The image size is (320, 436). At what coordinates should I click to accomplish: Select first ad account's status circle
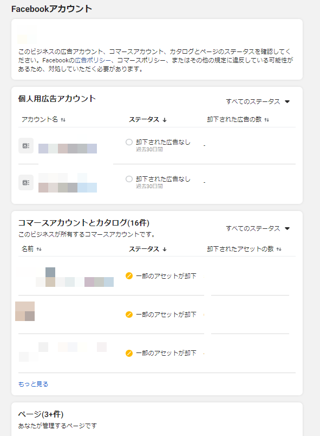(129, 142)
